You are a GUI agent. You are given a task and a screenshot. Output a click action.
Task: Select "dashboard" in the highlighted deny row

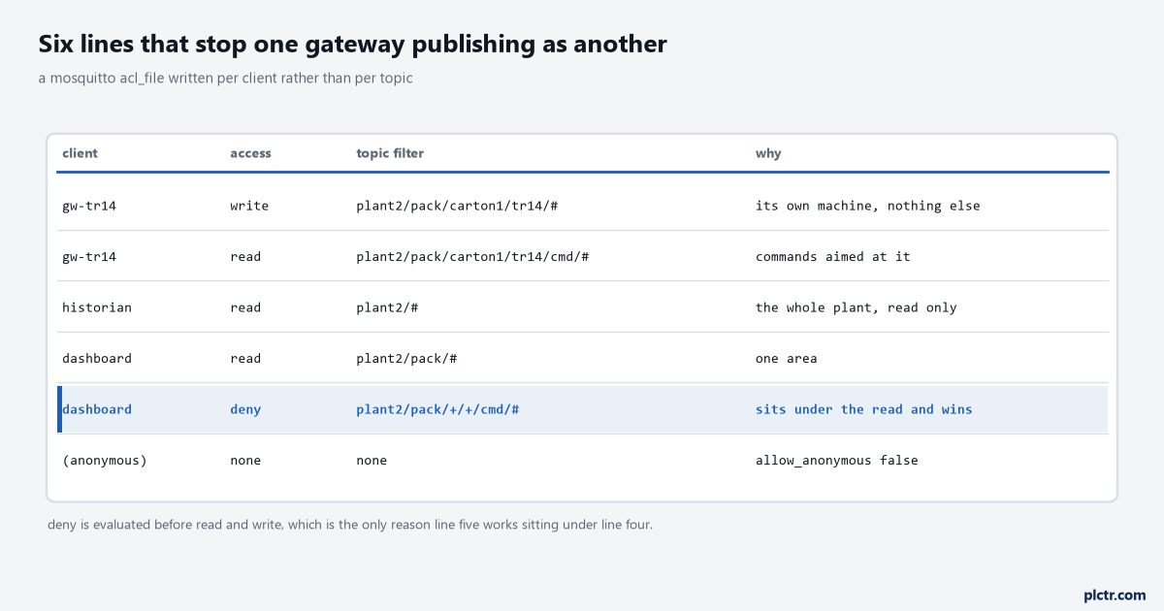click(x=97, y=409)
